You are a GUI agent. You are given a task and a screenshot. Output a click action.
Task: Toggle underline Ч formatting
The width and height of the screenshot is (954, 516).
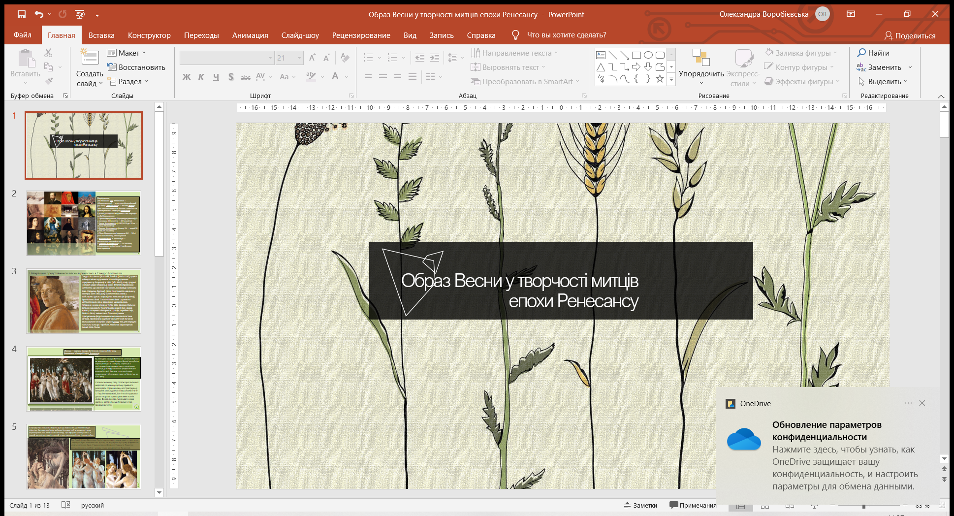(216, 77)
